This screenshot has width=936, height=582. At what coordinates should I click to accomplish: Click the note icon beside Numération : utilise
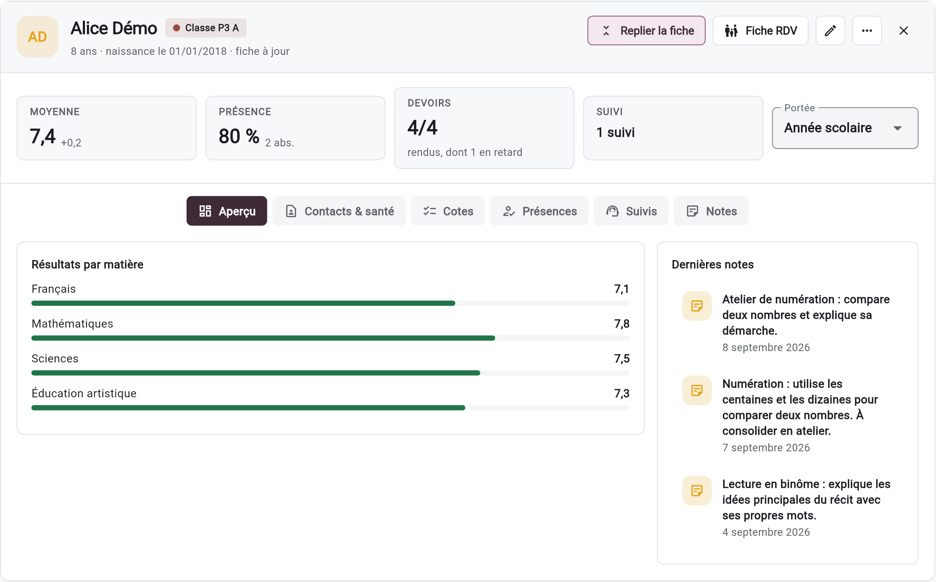pos(697,390)
